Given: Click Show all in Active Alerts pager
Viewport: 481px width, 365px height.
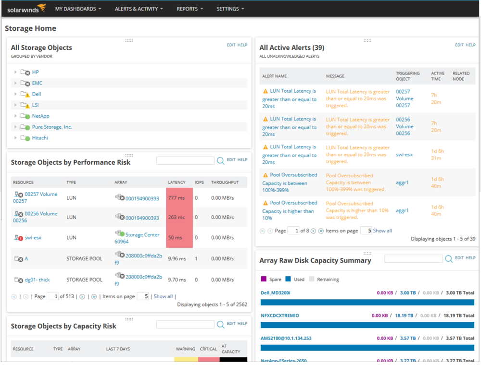Looking at the screenshot, I should point(382,231).
